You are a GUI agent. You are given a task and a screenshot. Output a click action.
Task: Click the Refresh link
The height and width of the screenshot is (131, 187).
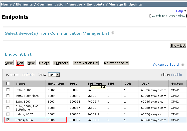(28, 75)
